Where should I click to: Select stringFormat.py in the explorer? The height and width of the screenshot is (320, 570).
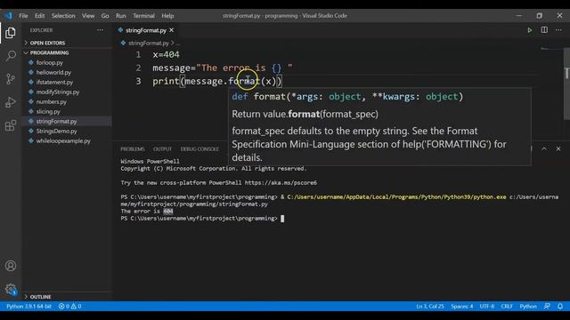coord(56,121)
